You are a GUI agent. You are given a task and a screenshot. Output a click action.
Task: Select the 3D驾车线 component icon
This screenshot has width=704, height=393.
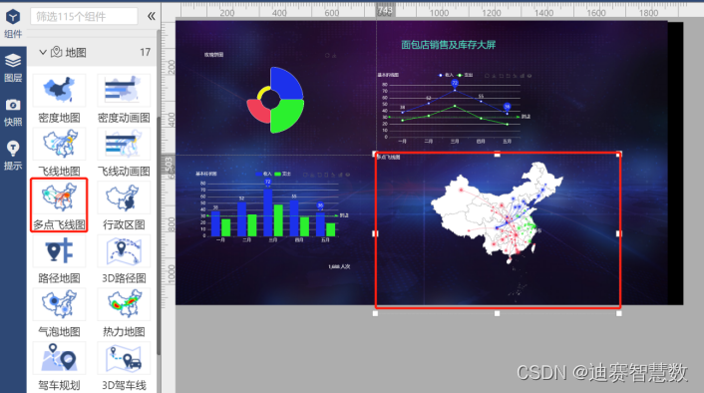coord(124,358)
